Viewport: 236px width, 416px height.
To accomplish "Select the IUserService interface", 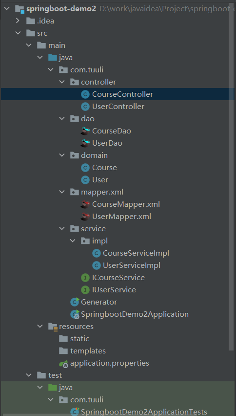I will pyautogui.click(x=114, y=290).
